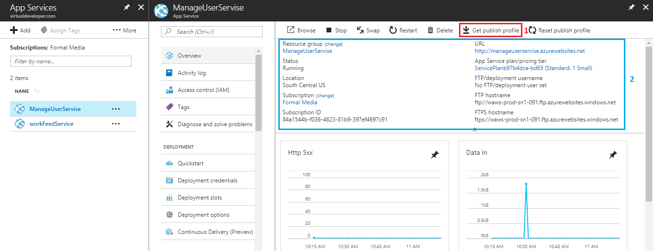Click Reset publish profile
The width and height of the screenshot is (653, 251).
click(x=560, y=30)
